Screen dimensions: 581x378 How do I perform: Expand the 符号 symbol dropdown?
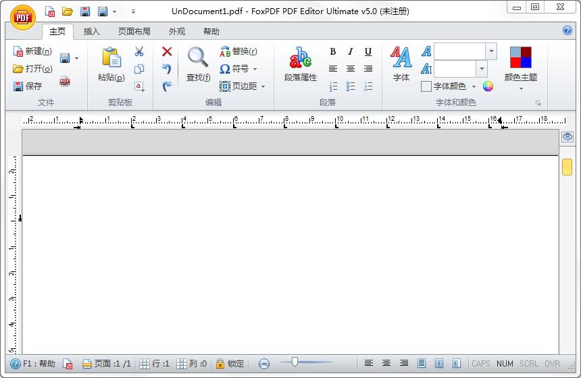coord(255,70)
